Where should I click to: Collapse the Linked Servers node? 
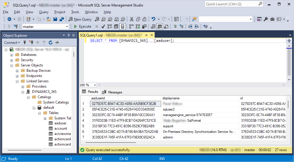pyautogui.click(x=17, y=81)
